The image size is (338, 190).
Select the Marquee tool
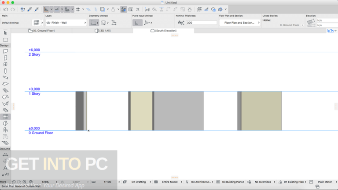pos(5,40)
